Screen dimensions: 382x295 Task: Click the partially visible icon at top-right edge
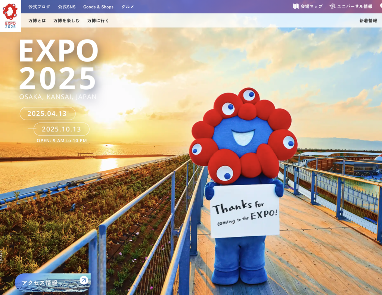381,6
